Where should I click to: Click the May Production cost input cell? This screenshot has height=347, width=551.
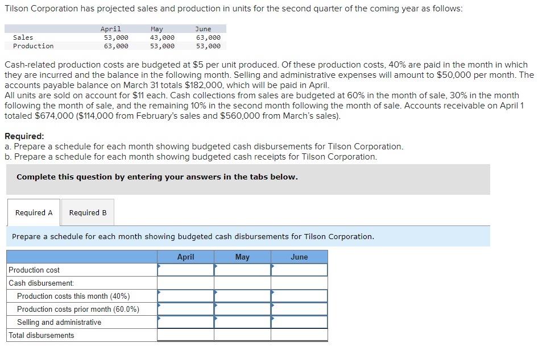(243, 270)
